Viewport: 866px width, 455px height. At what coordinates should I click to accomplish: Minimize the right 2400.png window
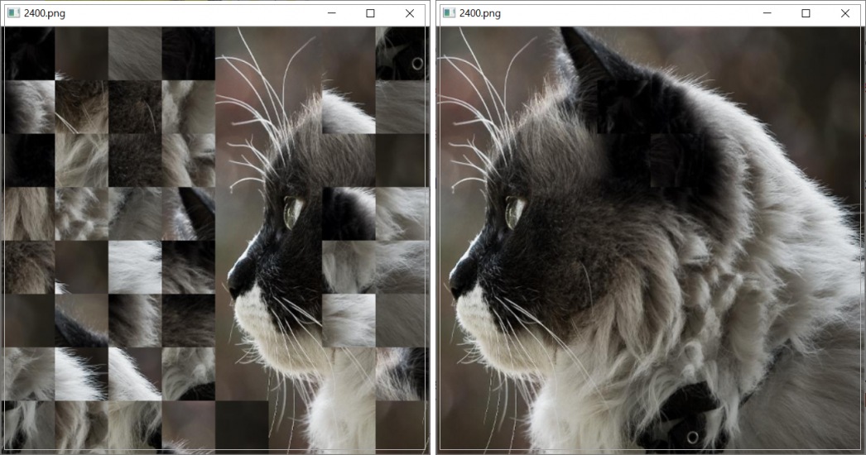[767, 13]
